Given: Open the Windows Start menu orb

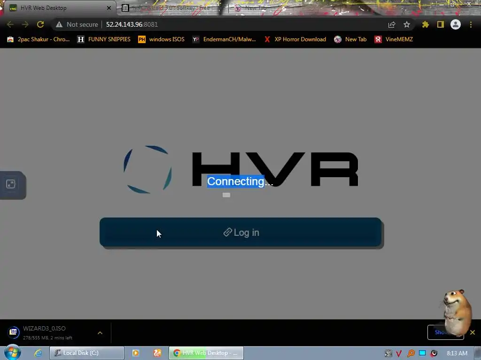Looking at the screenshot, I should [x=12, y=352].
